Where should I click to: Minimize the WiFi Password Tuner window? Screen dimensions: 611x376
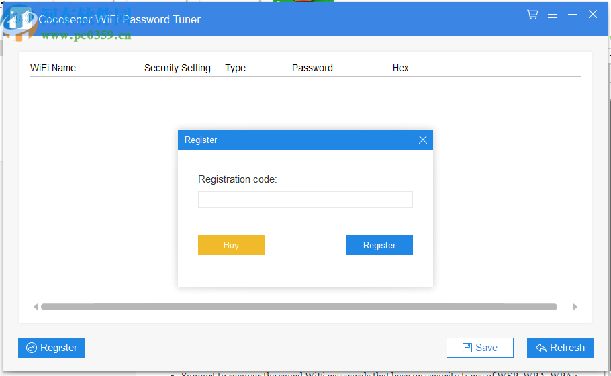tap(573, 14)
